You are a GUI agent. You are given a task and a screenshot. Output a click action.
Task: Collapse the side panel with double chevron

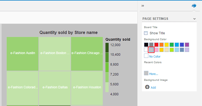click(x=143, y=6)
